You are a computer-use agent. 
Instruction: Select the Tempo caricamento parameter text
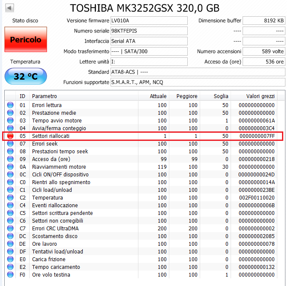click(x=56, y=267)
